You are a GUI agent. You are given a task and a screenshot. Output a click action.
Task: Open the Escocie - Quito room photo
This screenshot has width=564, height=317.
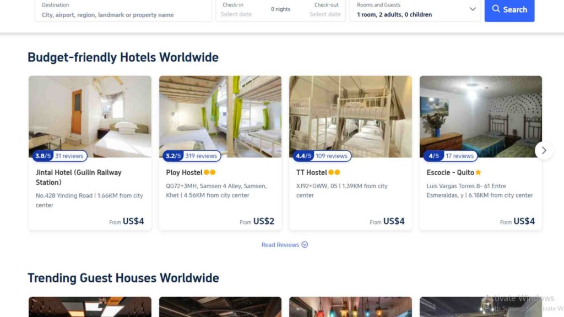point(480,117)
